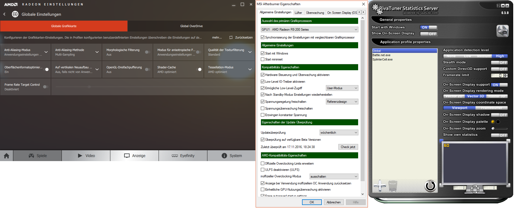Select the Globale Grafikkarte tab
The height and width of the screenshot is (208, 517).
click(64, 26)
